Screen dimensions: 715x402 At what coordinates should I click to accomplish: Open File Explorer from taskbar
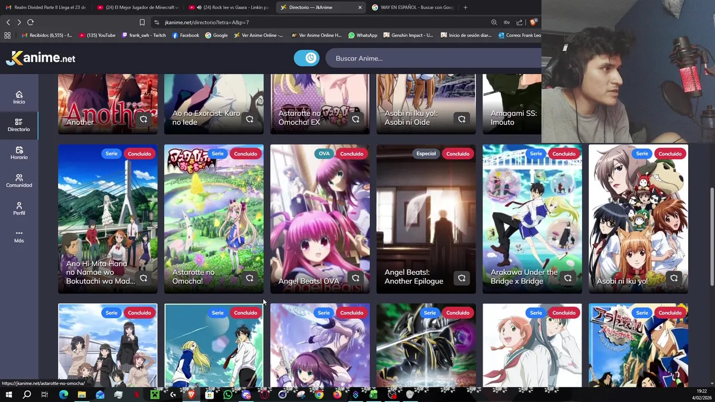tap(82, 395)
